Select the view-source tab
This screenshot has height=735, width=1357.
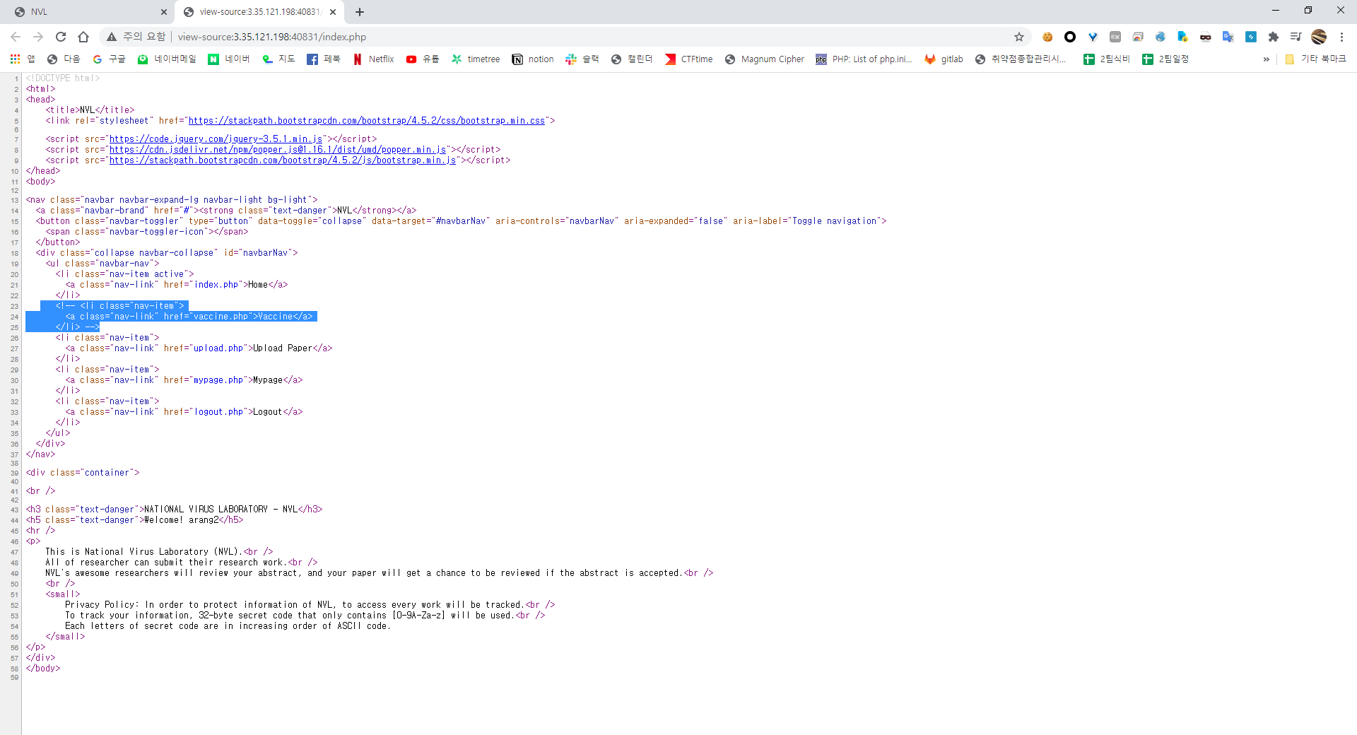point(259,12)
